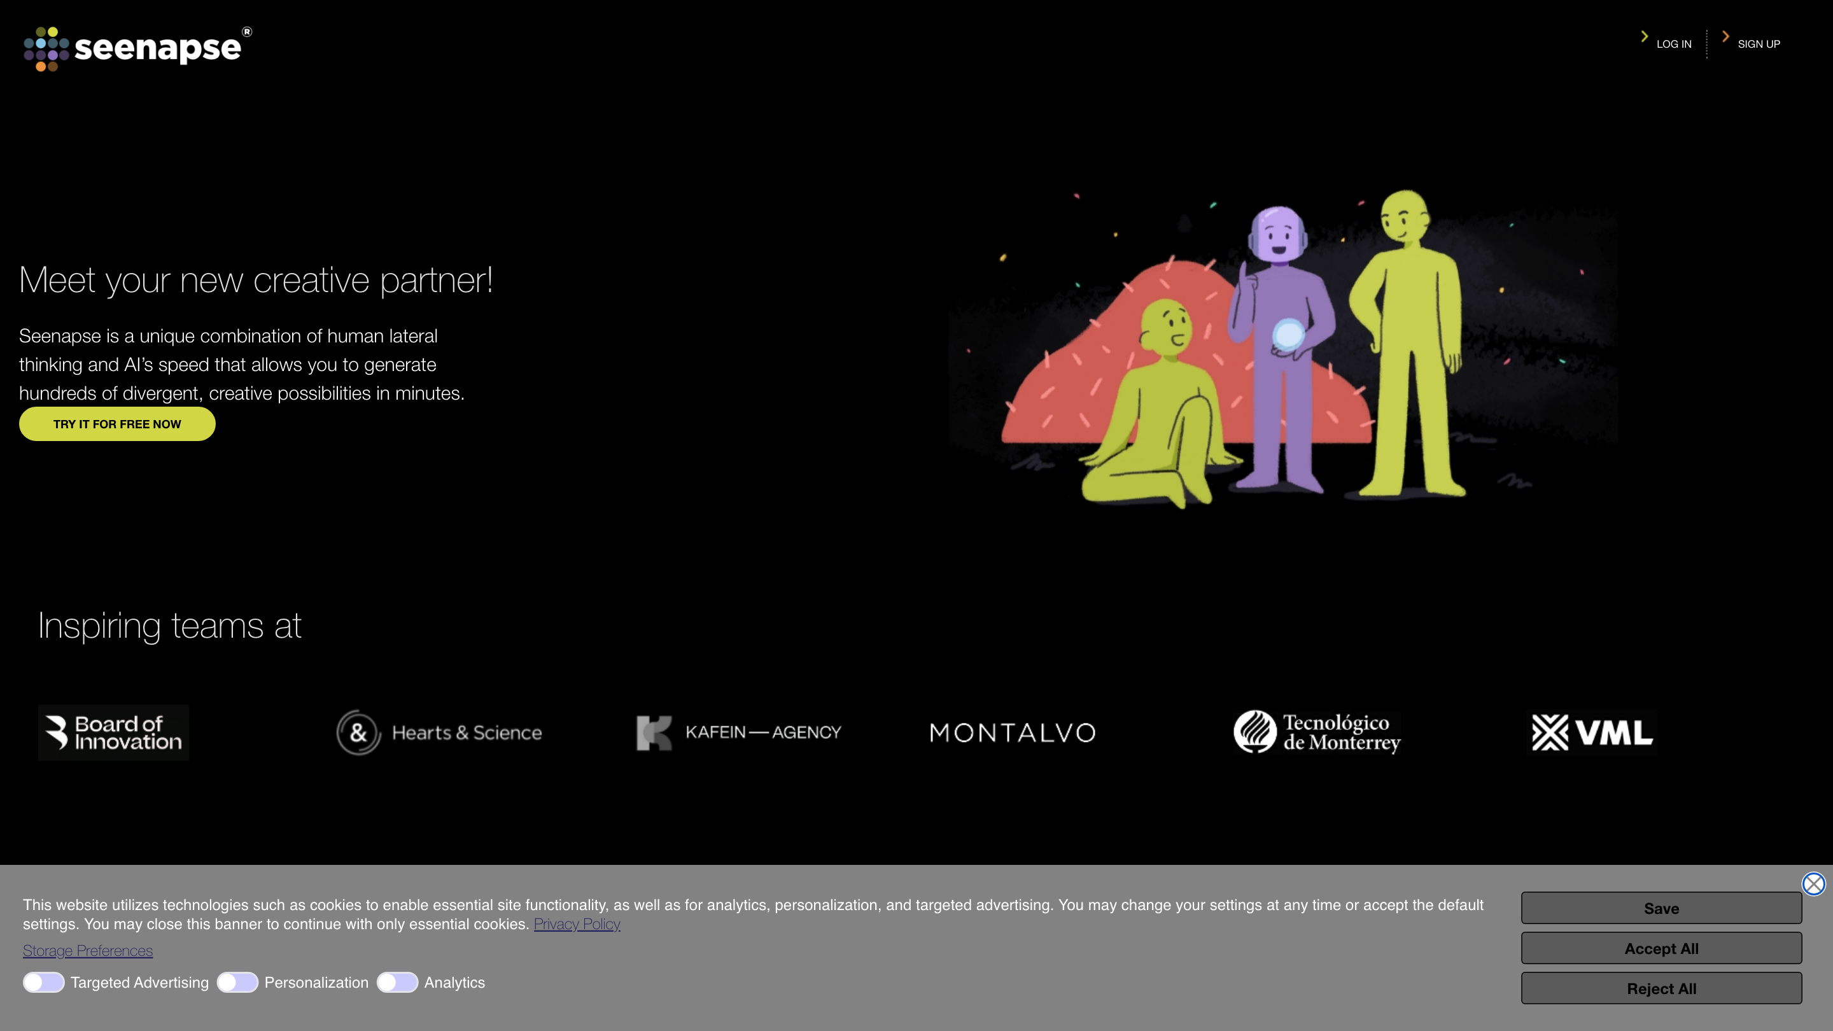This screenshot has height=1031, width=1833.
Task: Click the Montalvo logo
Action: (x=1013, y=732)
